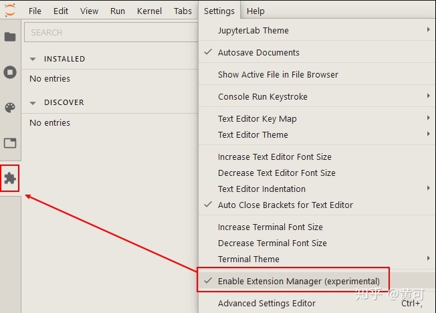Open the Tabs menu
Screen dimensions: 436x313
[x=183, y=11]
